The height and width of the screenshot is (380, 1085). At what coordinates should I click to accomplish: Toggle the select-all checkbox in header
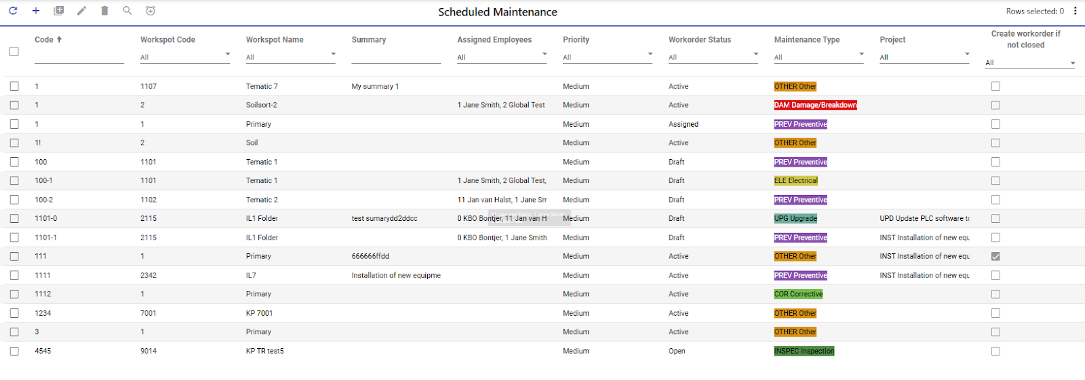pos(14,51)
